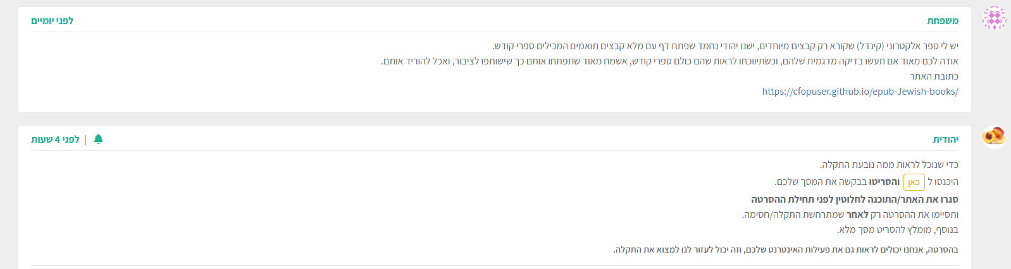Open the cfopuser.github.io epub-Jewish-books link
Screen dimensions: 1011x269
pos(860,92)
